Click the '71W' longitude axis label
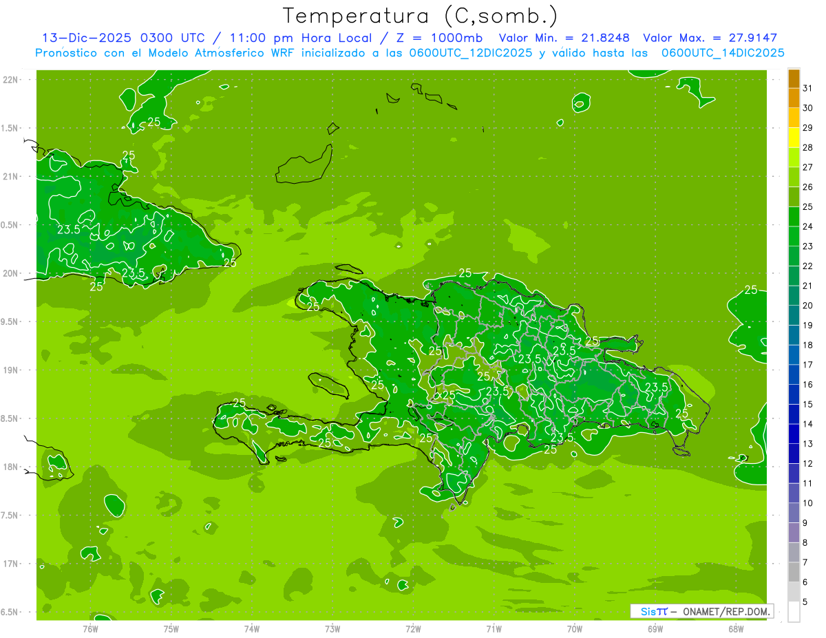Screen dimensions: 826x638 pyautogui.click(x=494, y=629)
